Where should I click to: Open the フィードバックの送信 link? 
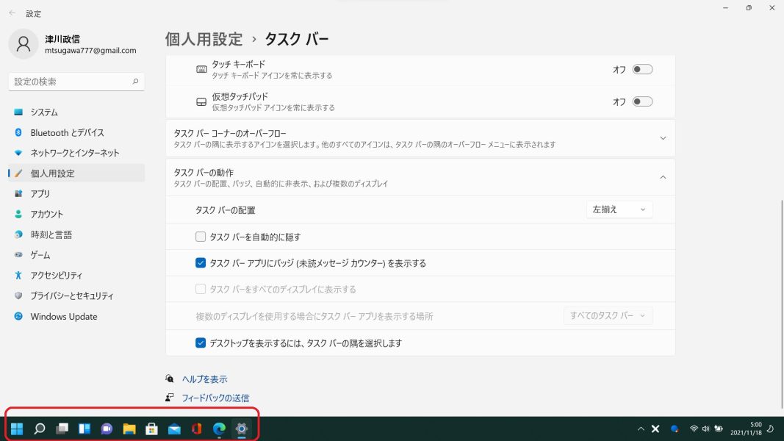tap(215, 398)
